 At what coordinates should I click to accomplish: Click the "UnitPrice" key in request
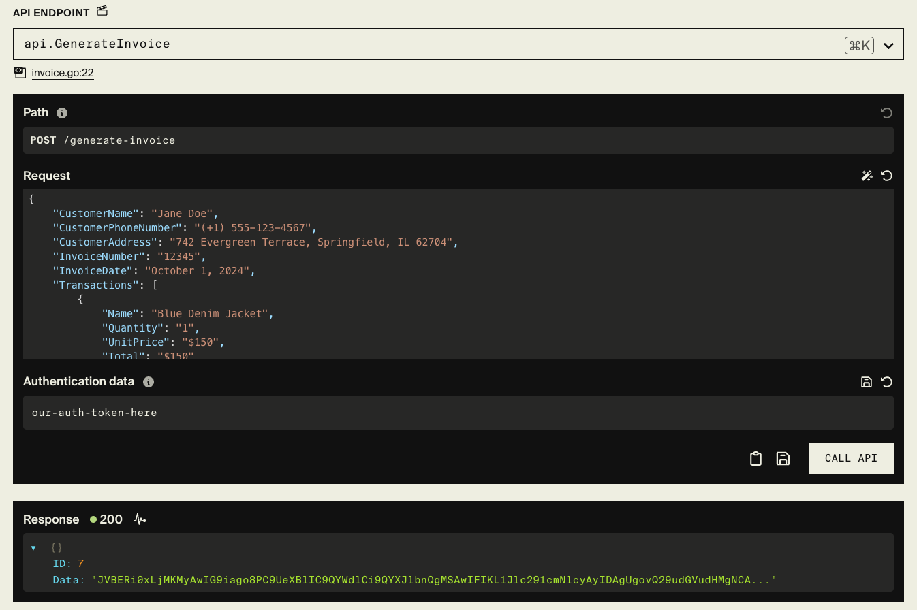(x=135, y=342)
